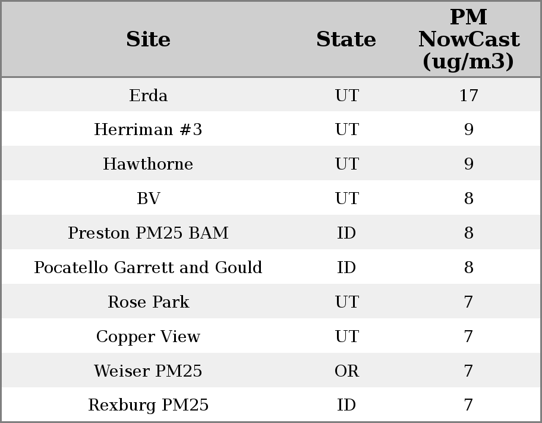Select the Copper View site cell
Viewport: 542px width, 423px height.
pyautogui.click(x=148, y=337)
